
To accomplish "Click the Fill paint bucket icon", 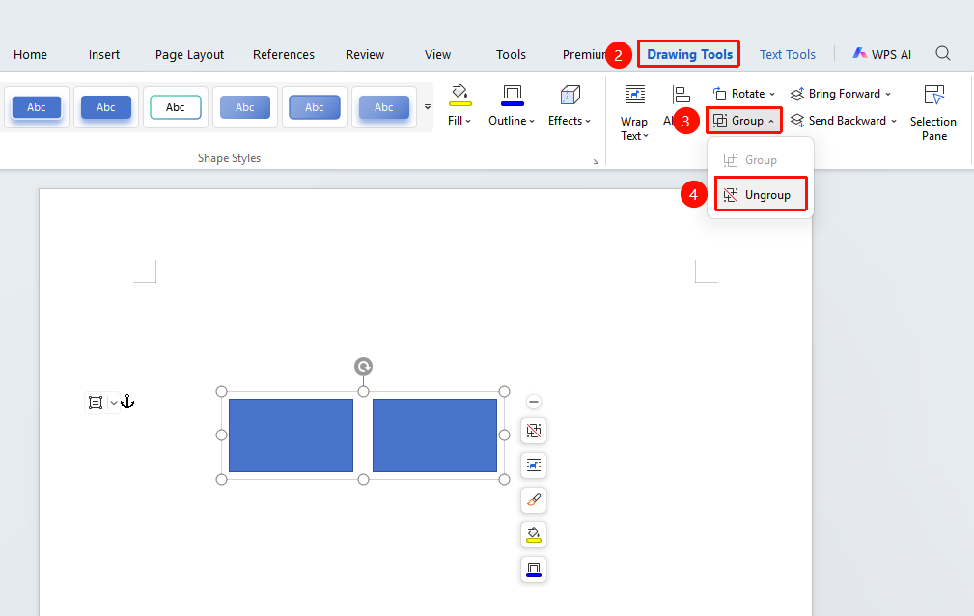I will click(x=459, y=96).
